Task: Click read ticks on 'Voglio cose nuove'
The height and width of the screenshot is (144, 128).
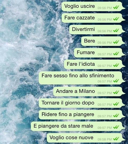Action: (116, 139)
